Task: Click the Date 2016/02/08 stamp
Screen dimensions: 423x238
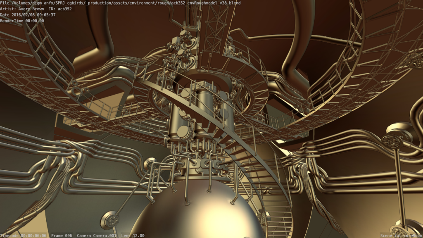Action: click(x=28, y=15)
